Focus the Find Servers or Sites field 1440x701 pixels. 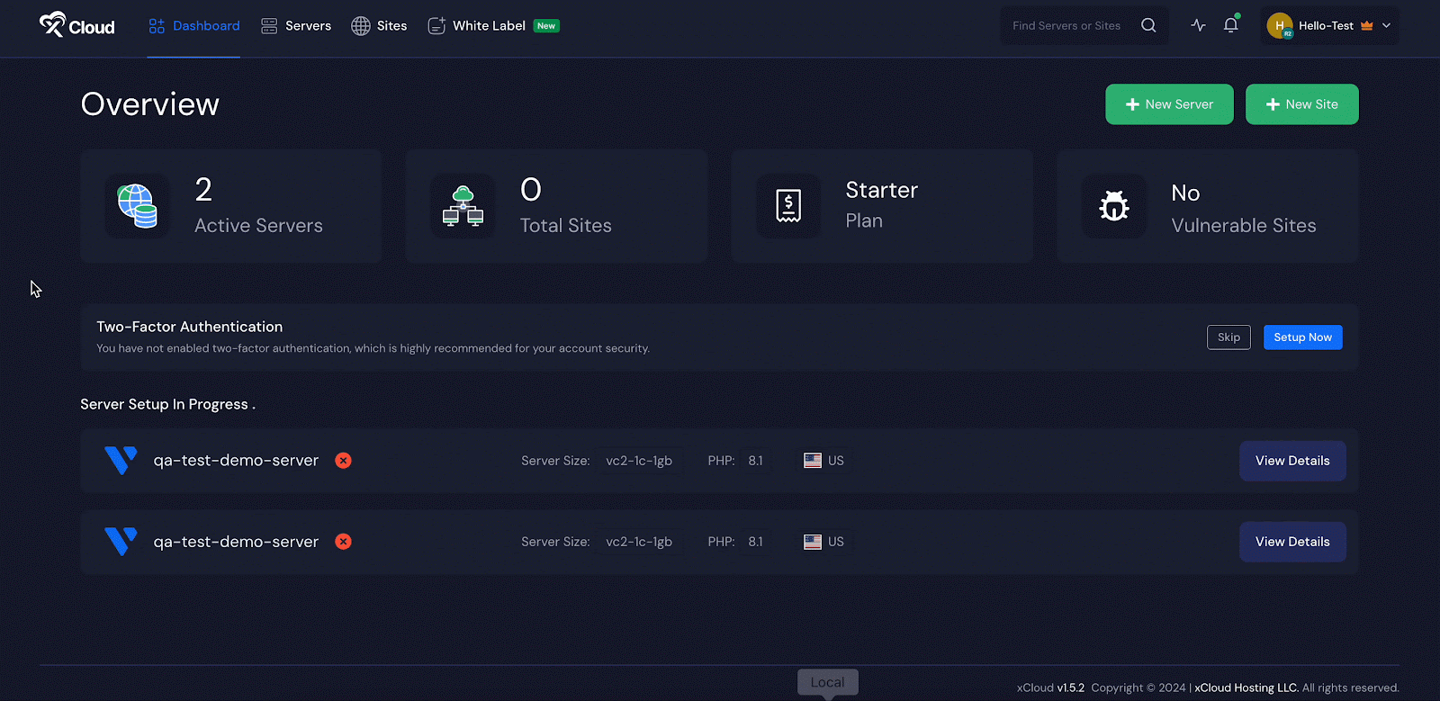(x=1066, y=26)
